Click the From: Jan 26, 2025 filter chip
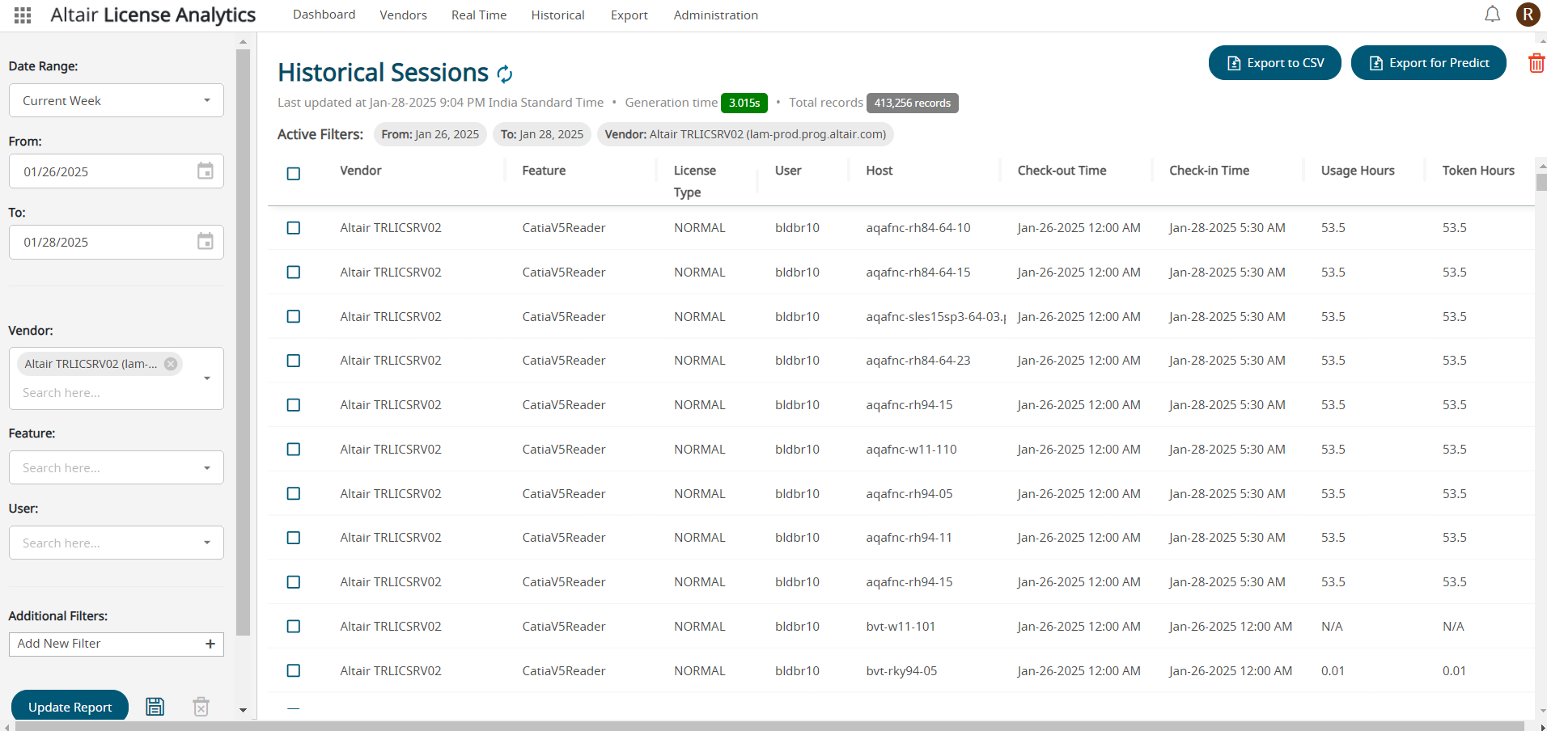This screenshot has height=731, width=1547. [x=430, y=134]
